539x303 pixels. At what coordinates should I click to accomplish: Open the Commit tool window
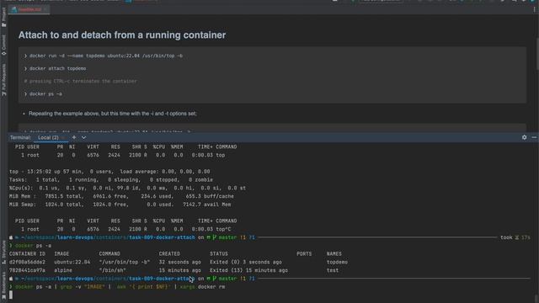click(x=3, y=45)
